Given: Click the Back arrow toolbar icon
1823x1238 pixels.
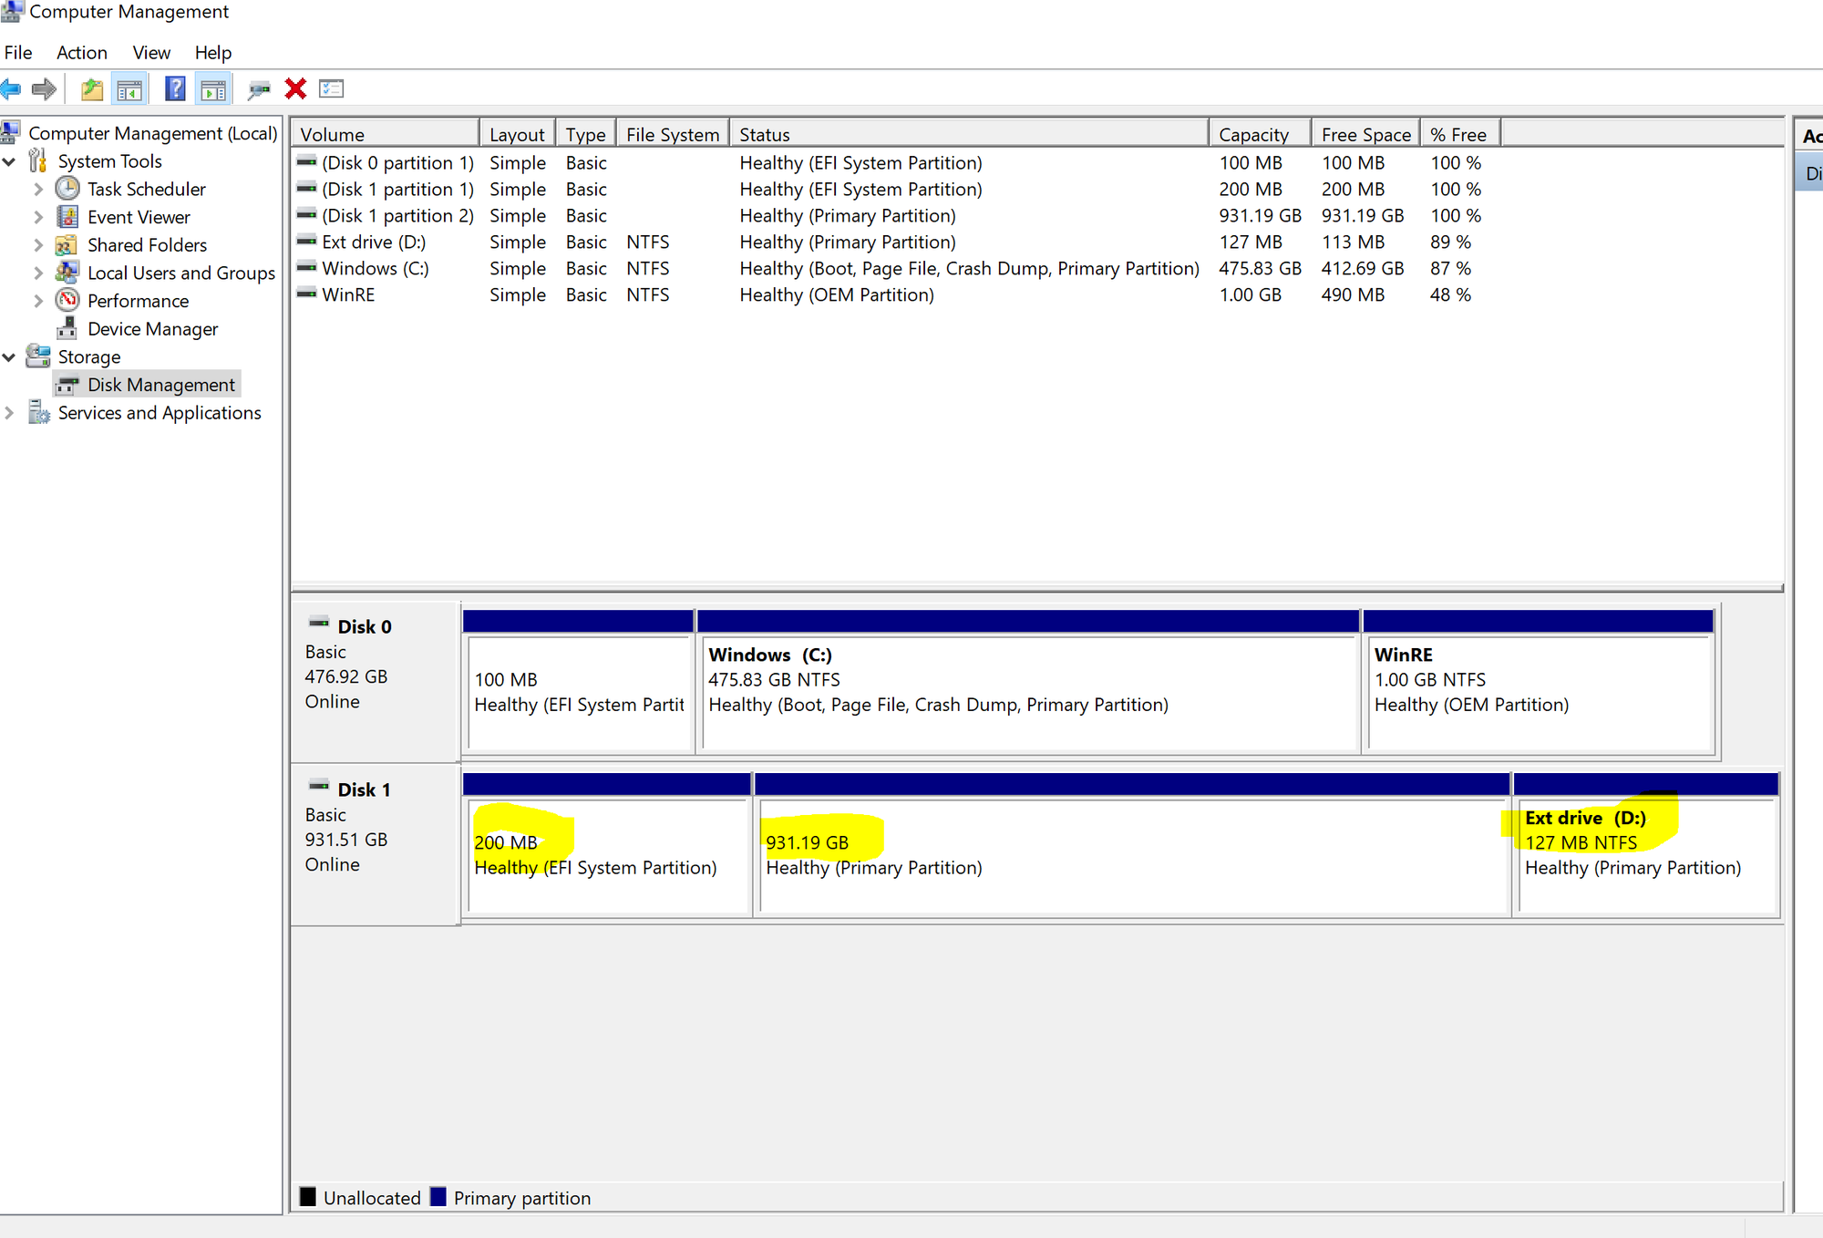Looking at the screenshot, I should [11, 89].
